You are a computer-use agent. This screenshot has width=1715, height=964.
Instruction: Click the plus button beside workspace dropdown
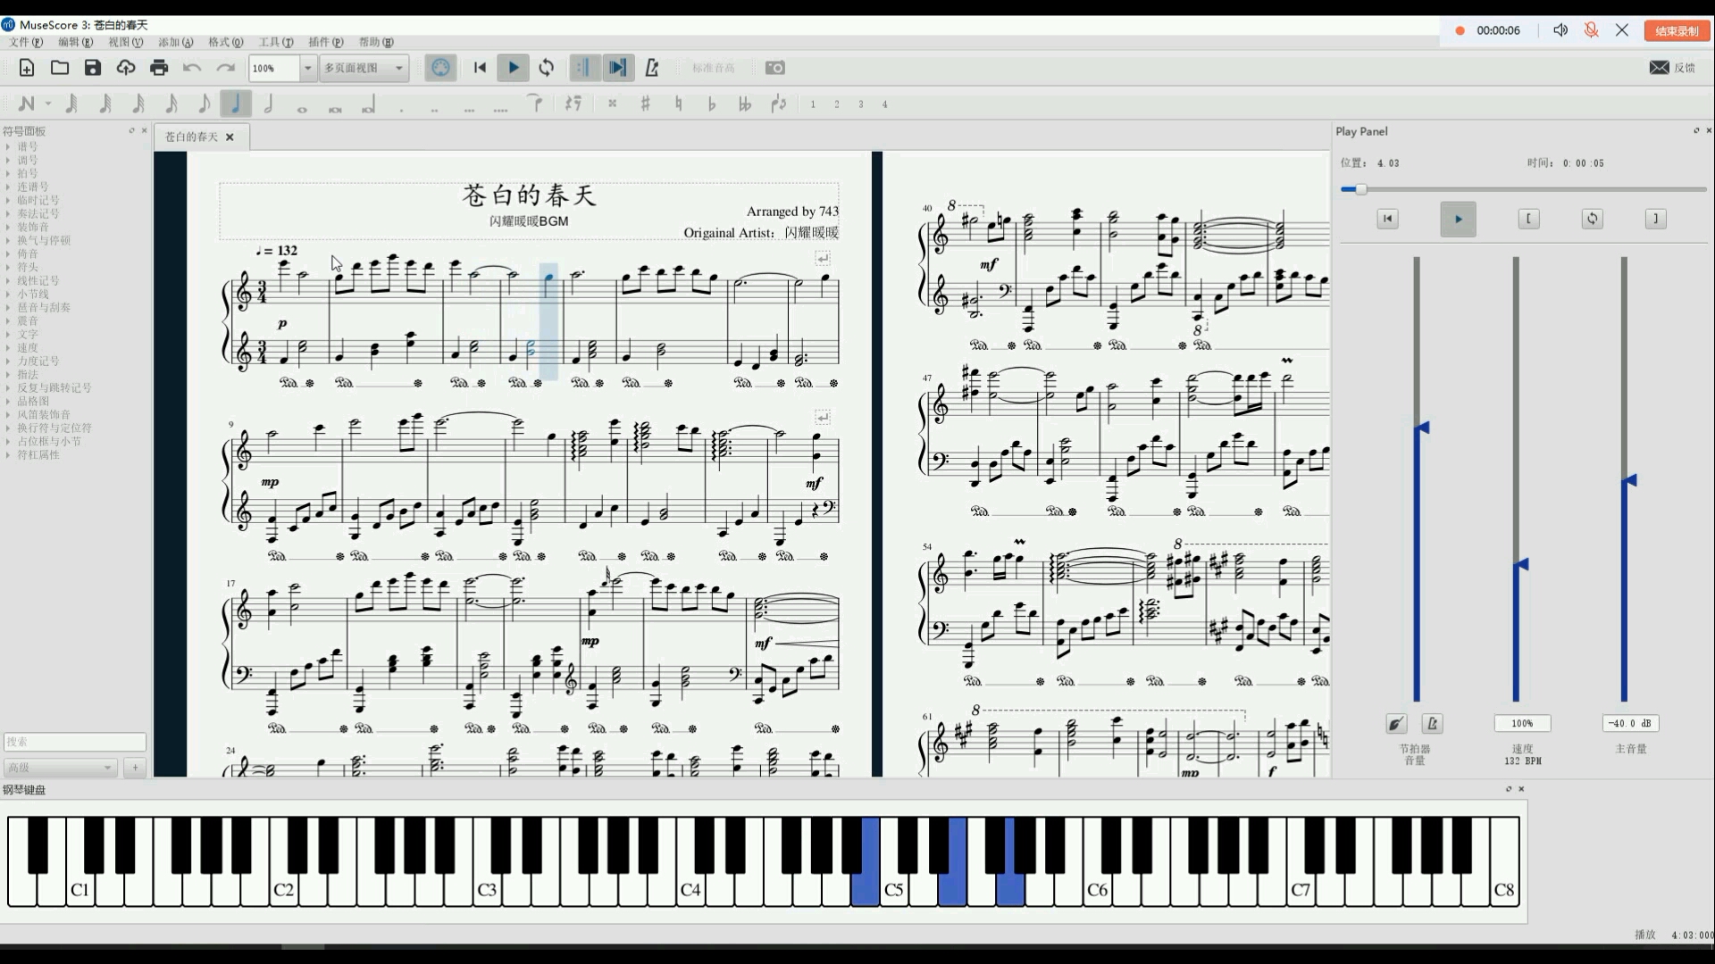[135, 768]
